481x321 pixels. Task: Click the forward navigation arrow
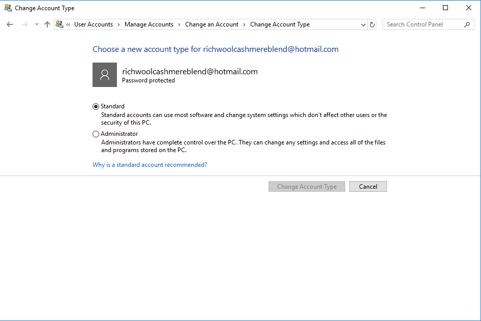(24, 24)
